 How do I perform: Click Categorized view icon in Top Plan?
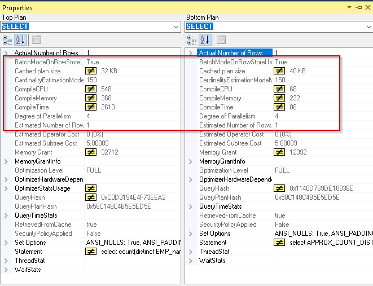coord(7,39)
